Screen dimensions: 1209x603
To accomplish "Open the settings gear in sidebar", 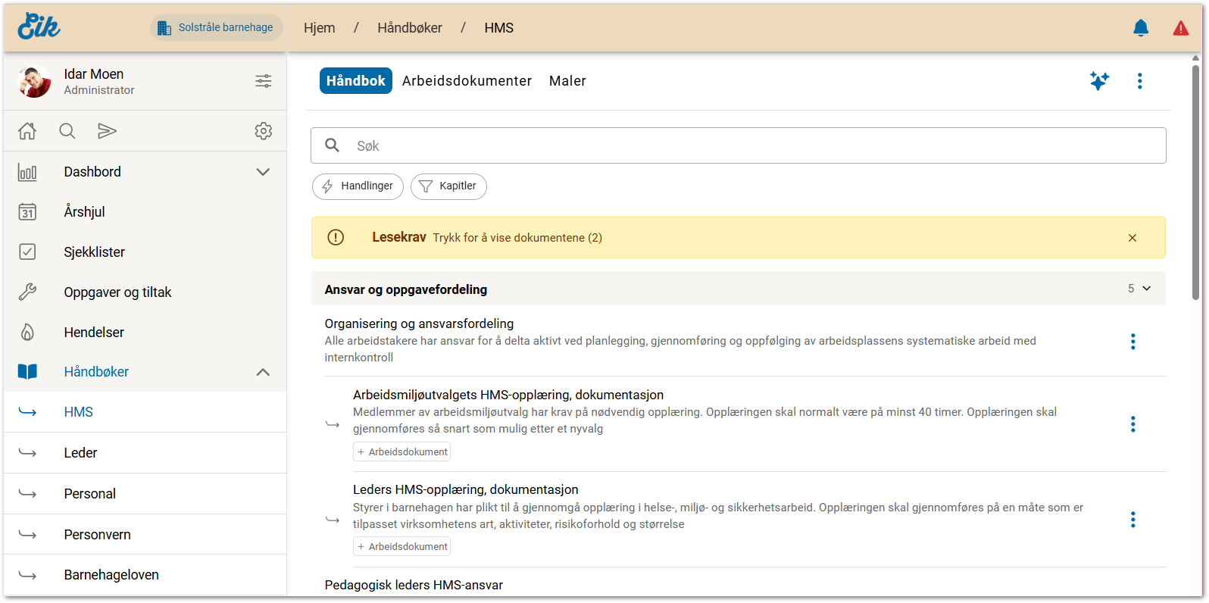I will click(263, 131).
